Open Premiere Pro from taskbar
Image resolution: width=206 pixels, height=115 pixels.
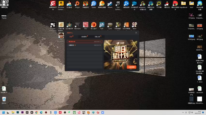[22, 112]
